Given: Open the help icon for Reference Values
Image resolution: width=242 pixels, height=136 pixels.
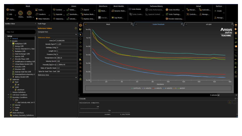Looking at the screenshot, I should point(76,28).
